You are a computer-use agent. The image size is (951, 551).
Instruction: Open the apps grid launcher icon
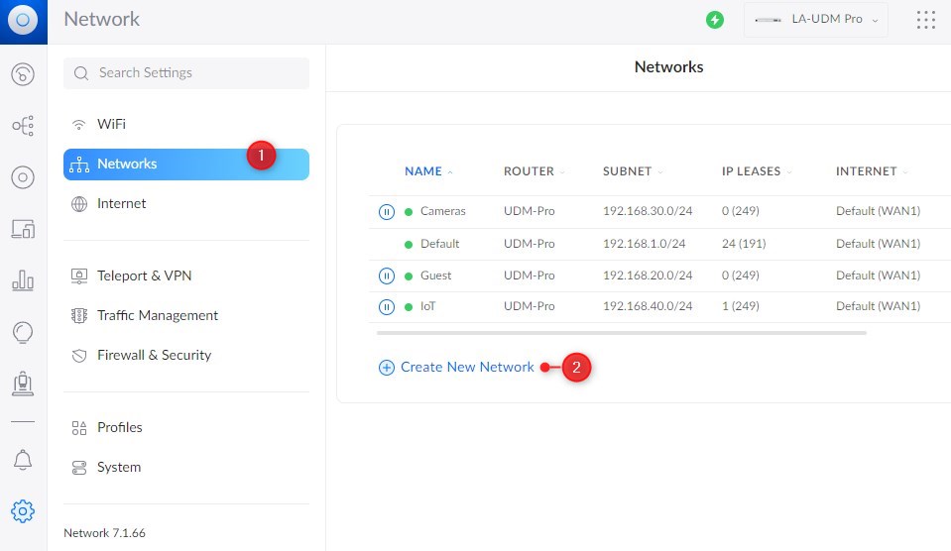tap(925, 20)
